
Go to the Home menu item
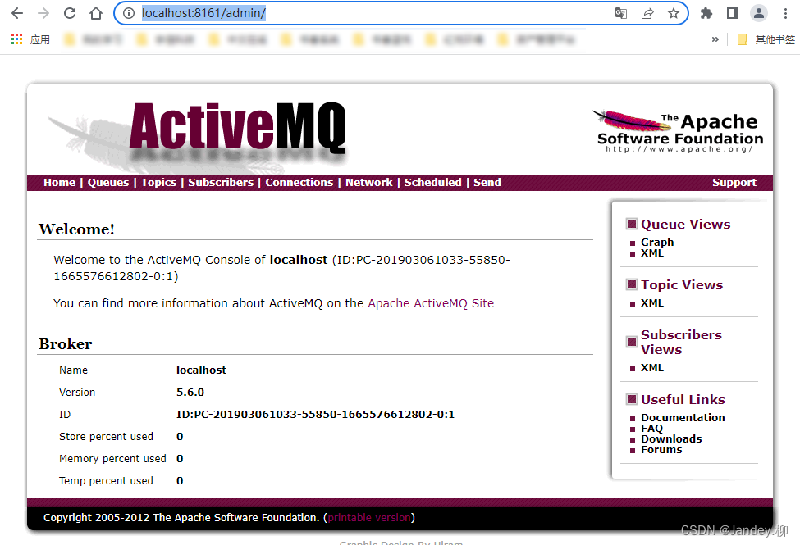pyautogui.click(x=59, y=183)
